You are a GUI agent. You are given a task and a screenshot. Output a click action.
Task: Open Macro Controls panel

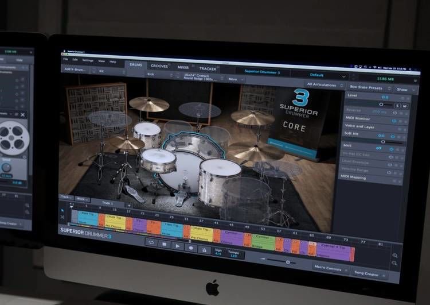click(330, 268)
